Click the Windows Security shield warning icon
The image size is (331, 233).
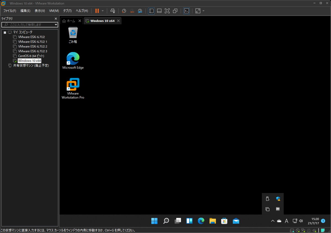click(x=278, y=199)
